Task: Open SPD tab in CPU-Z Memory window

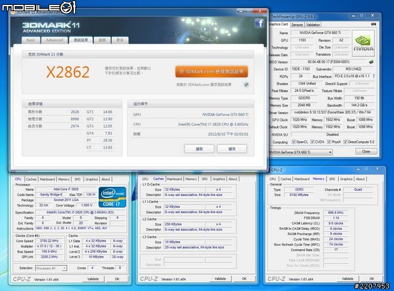Action: coord(332,179)
